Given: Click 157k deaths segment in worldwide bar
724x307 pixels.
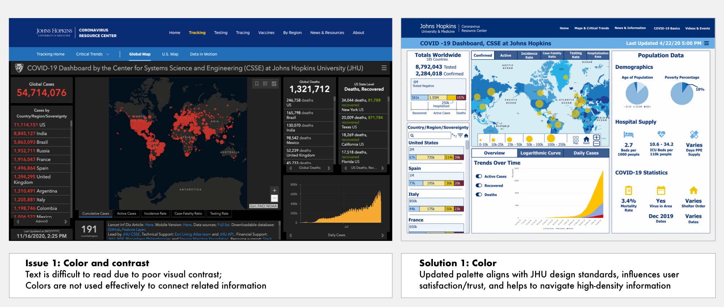Looking at the screenshot, I should click(x=461, y=98).
